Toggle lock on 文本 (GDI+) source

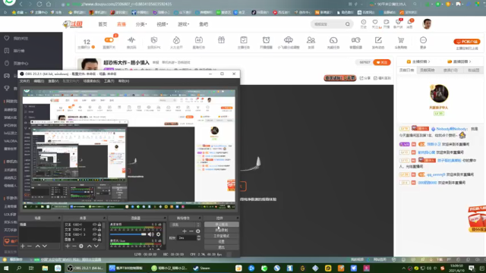[99, 224]
